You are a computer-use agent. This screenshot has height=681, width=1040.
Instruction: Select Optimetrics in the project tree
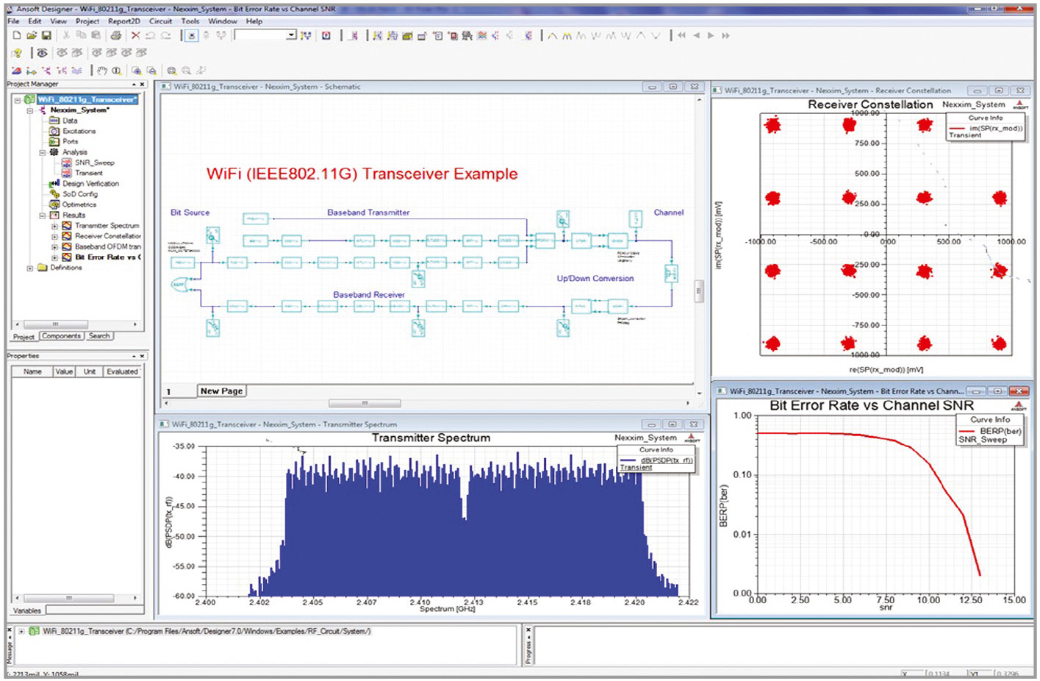coord(79,204)
